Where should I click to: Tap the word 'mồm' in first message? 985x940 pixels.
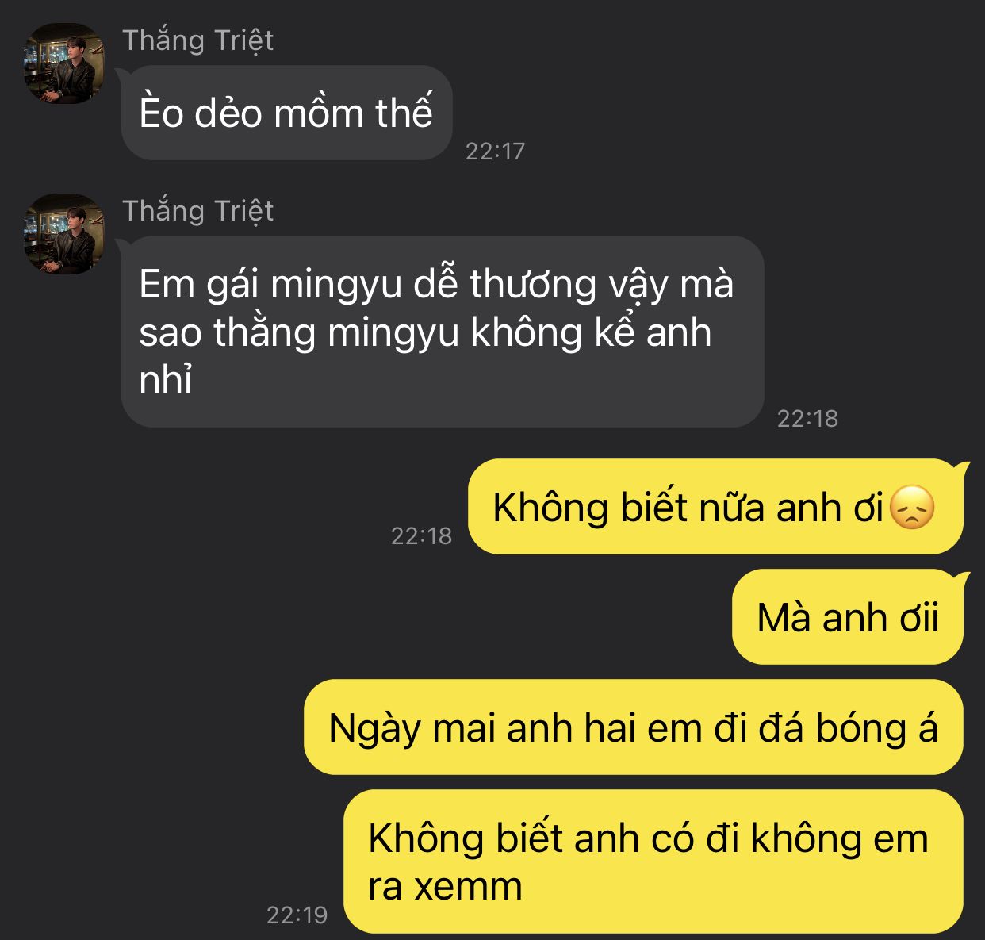point(319,113)
